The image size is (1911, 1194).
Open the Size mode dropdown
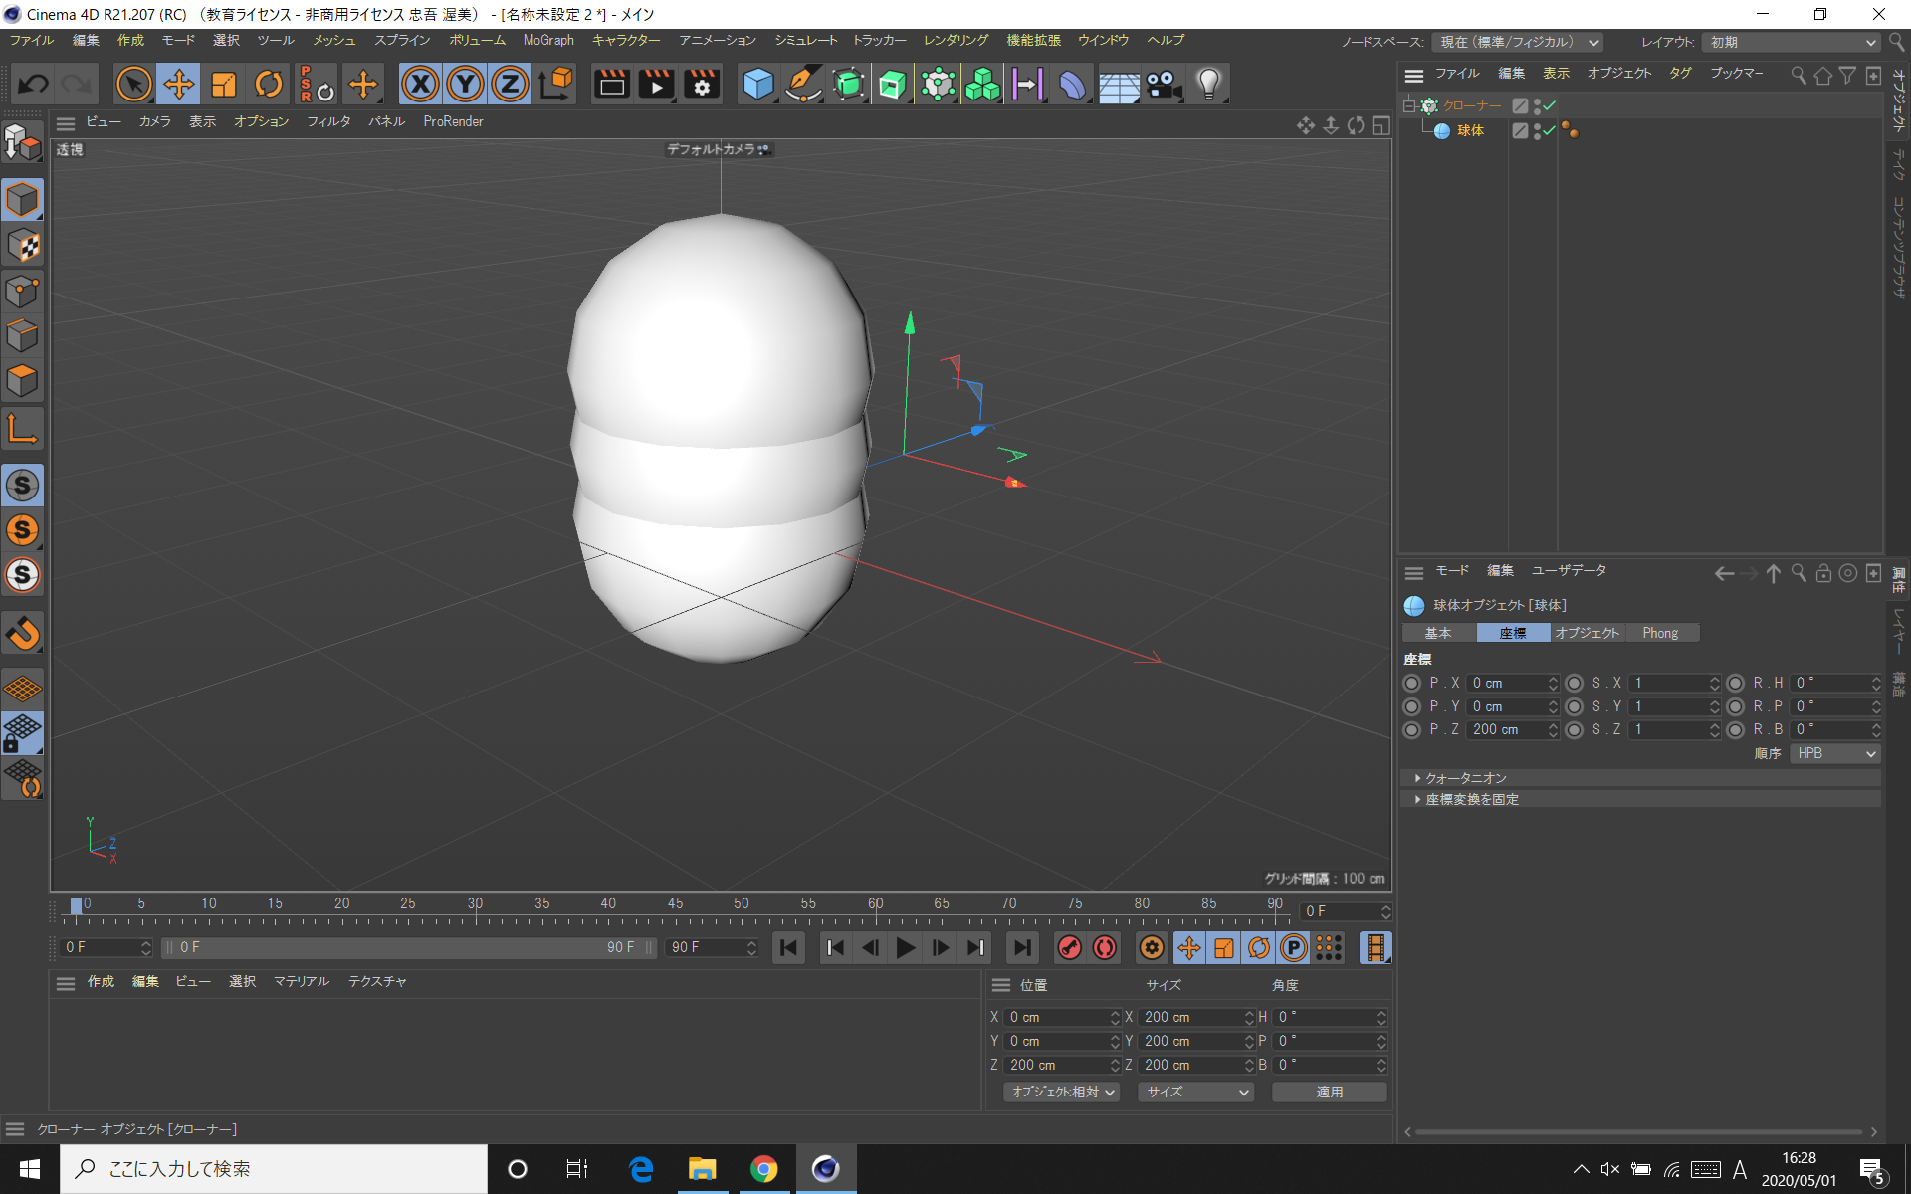pyautogui.click(x=1195, y=1092)
